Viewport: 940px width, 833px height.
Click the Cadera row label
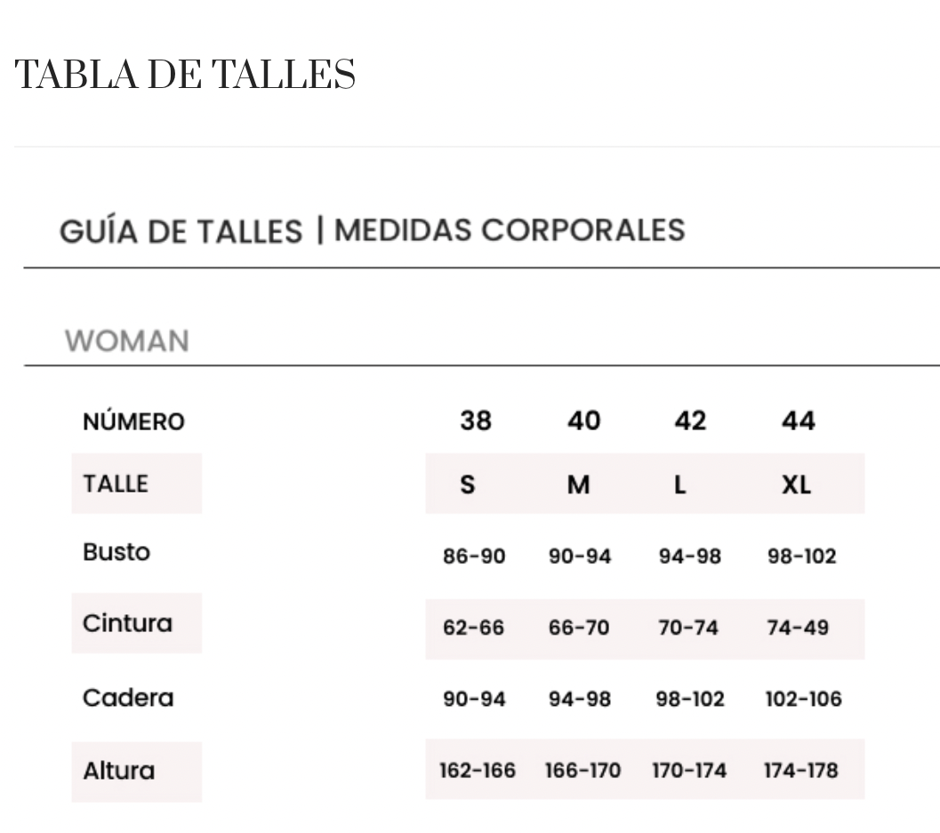click(x=128, y=698)
